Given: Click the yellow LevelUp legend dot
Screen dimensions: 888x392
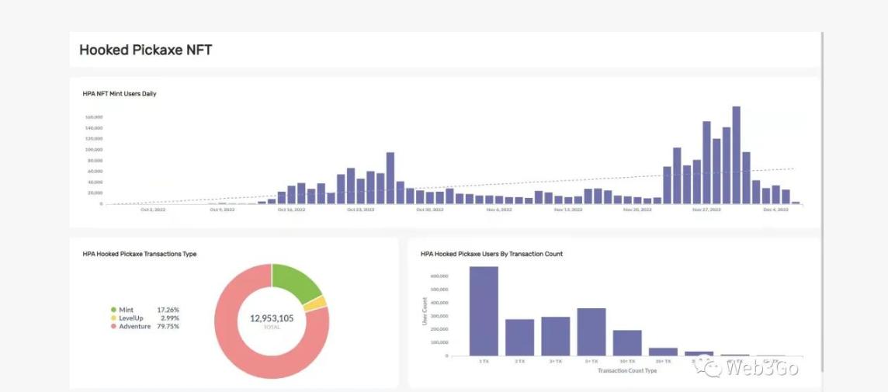Looking at the screenshot, I should click(113, 318).
